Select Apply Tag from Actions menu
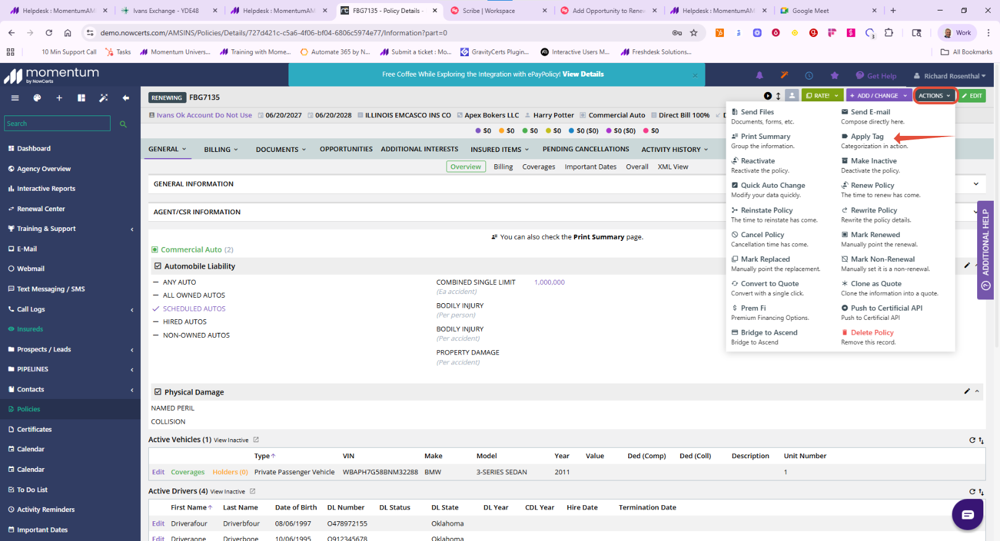 point(867,136)
